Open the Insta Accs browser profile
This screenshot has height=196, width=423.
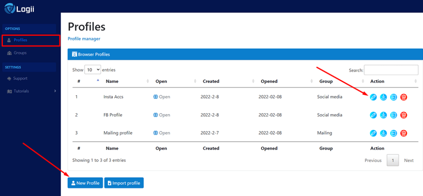[x=162, y=97]
